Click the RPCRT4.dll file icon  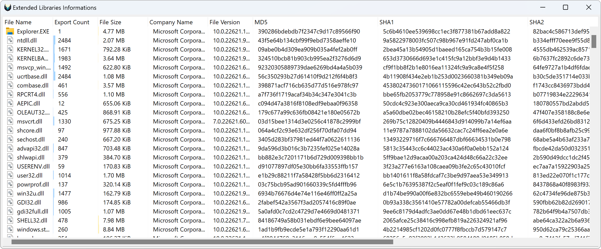10,94
